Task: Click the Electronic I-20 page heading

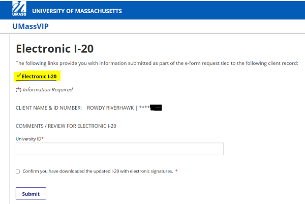Action: tap(55, 49)
